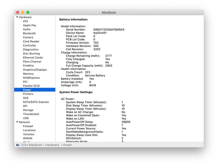The image size is (218, 166).
Task: Choose the Controller entry
Action: [x=29, y=45]
